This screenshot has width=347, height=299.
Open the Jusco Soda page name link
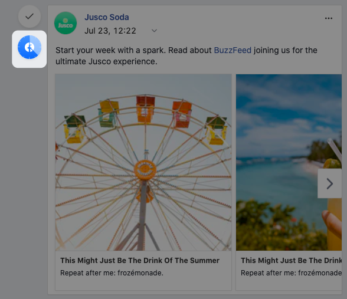click(x=107, y=17)
